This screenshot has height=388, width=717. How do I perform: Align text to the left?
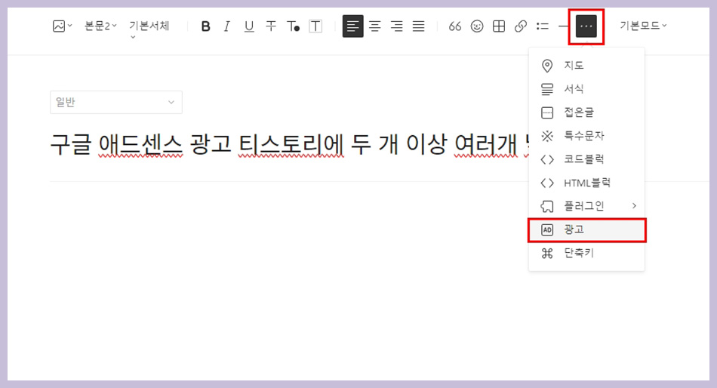(352, 26)
